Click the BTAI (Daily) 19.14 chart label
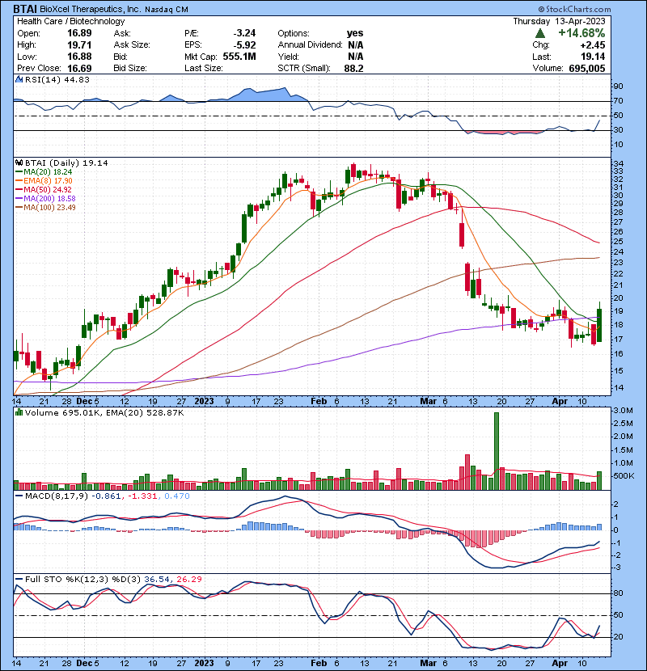 point(66,163)
